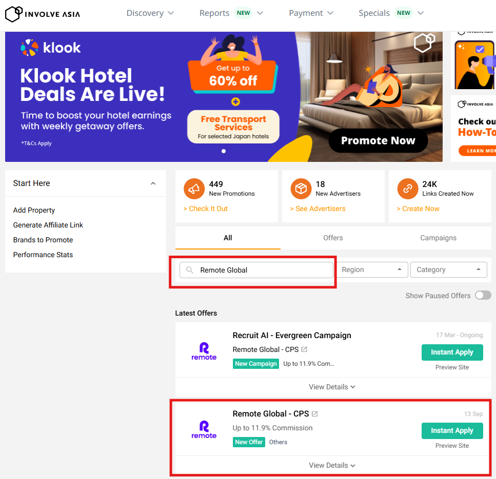The height and width of the screenshot is (479, 496).
Task: Click the Remote Global search input field
Action: click(256, 270)
